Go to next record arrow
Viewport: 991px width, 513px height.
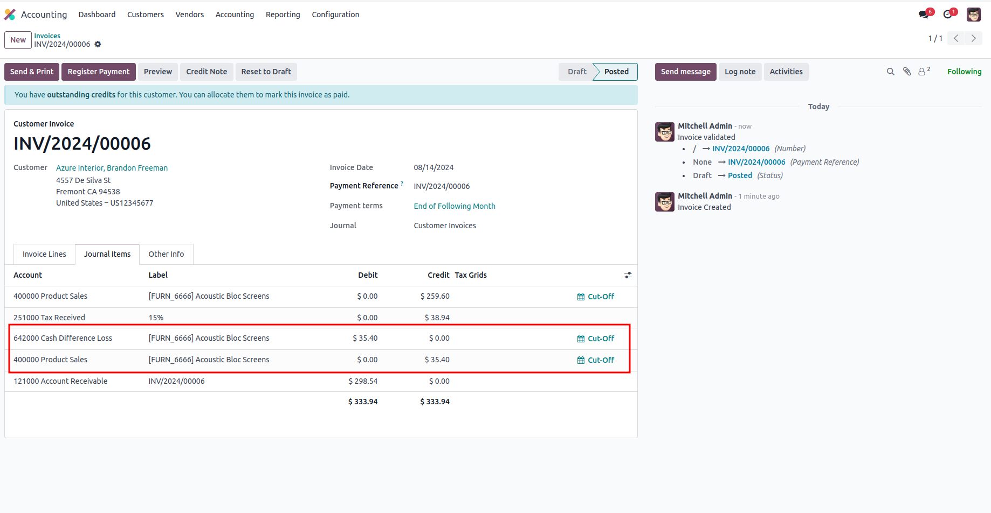tap(974, 38)
